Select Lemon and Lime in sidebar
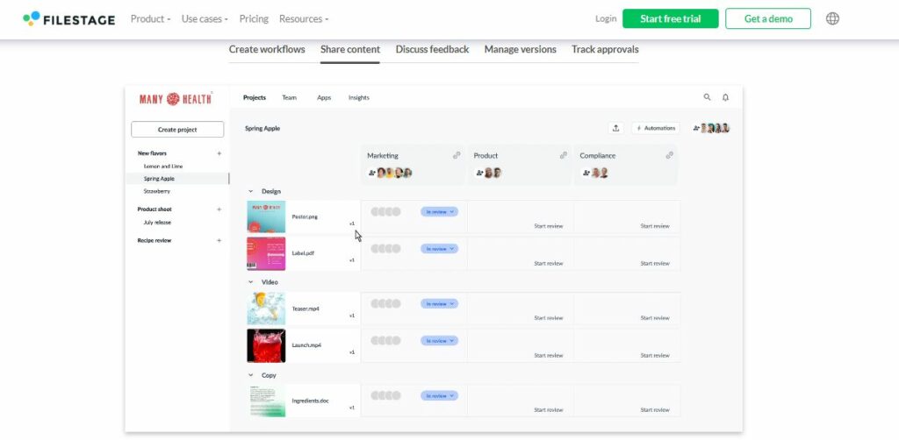Image resolution: width=899 pixels, height=440 pixels. point(163,166)
